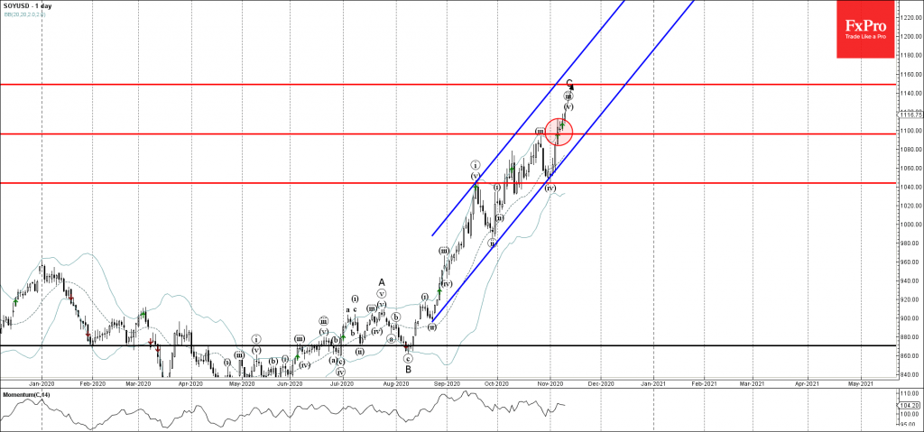Click the large wave A label
Viewport: 924px width, 432px height.
[382, 281]
